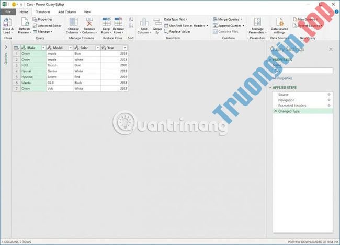Click the Elantra cell

point(60,71)
